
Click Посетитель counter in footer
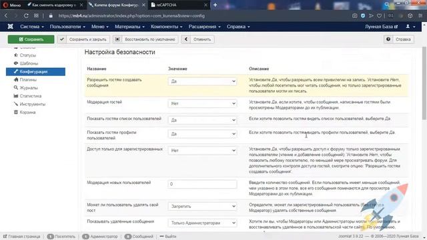[61, 237]
